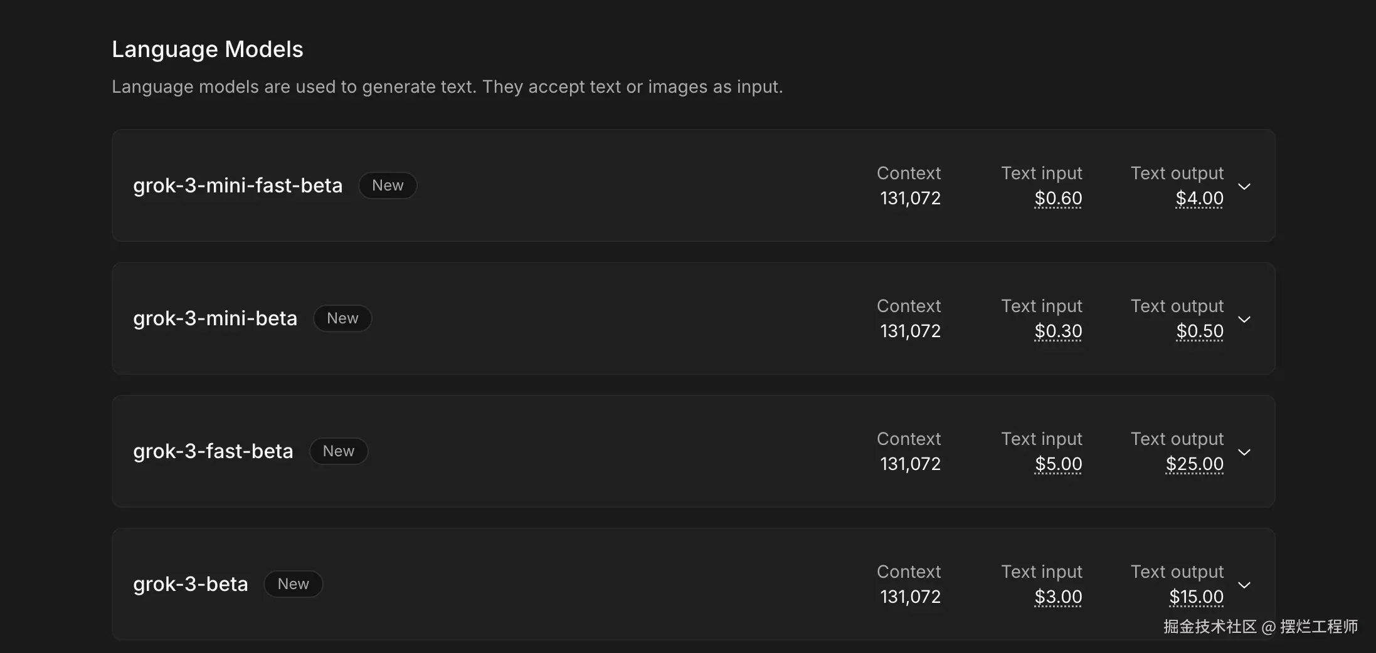Select the grok-3-mini-beta model name
1376x653 pixels.
point(215,318)
